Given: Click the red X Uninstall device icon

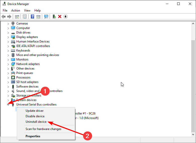Looking at the screenshot, I should [x=60, y=16].
